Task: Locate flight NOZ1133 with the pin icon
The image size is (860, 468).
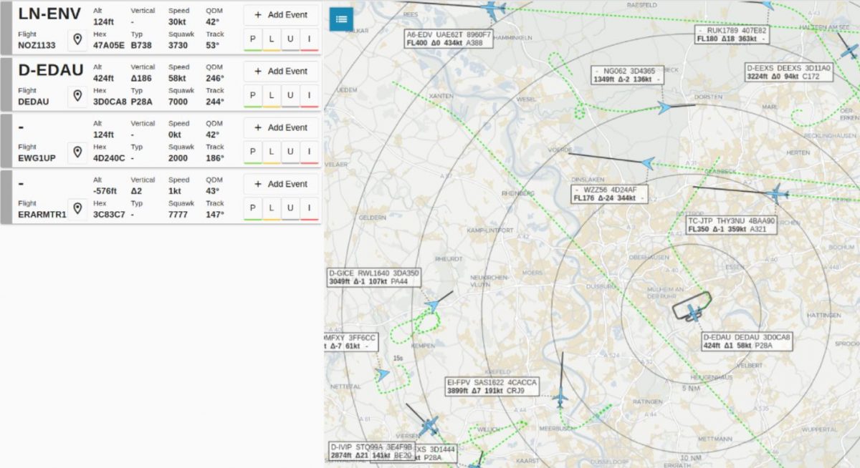Action: (x=77, y=40)
